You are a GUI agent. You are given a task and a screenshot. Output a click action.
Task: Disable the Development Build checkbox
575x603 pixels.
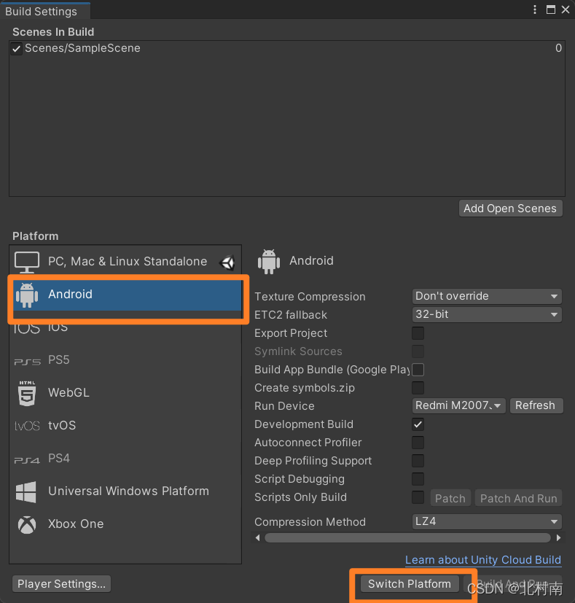[418, 424]
